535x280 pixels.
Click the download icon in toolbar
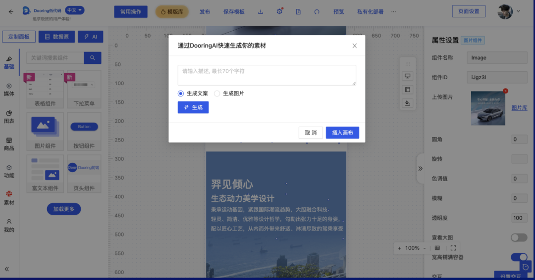[261, 11]
